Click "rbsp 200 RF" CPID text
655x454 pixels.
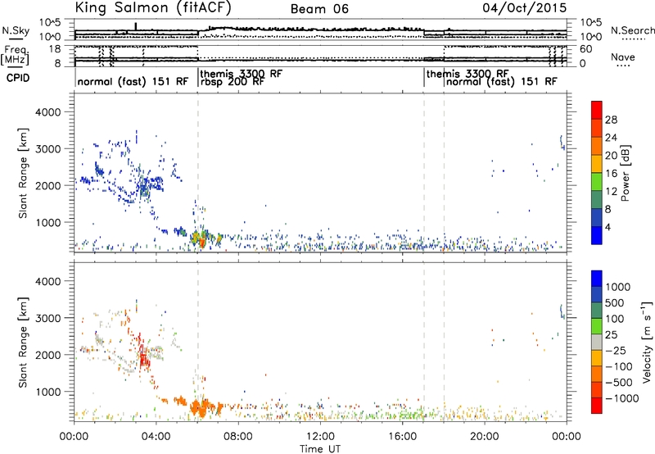tap(232, 82)
